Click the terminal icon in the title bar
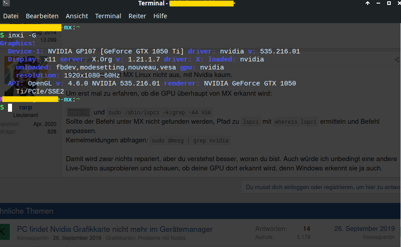The height and width of the screenshot is (247, 401). point(6,3)
